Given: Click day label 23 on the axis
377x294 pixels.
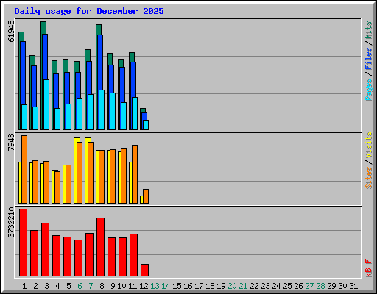Looking at the screenshot, I should pyautogui.click(x=265, y=286).
